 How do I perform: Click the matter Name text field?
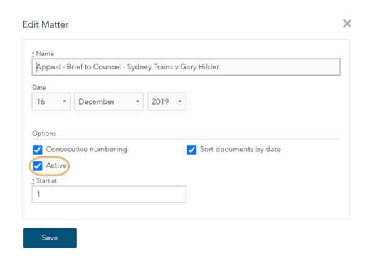[186, 67]
